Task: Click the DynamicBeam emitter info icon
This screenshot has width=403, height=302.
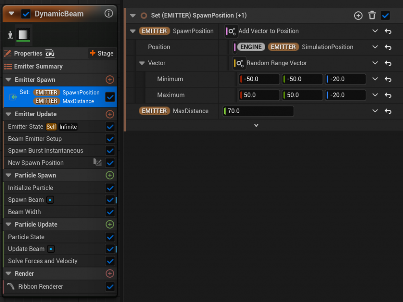Action: (x=109, y=14)
